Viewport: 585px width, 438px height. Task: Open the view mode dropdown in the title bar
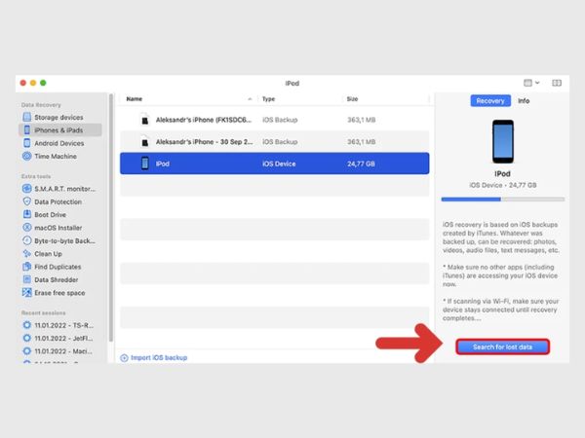pos(530,83)
